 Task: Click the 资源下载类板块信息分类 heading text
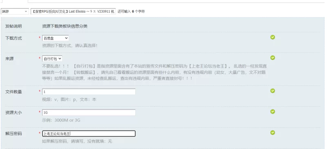point(65,26)
